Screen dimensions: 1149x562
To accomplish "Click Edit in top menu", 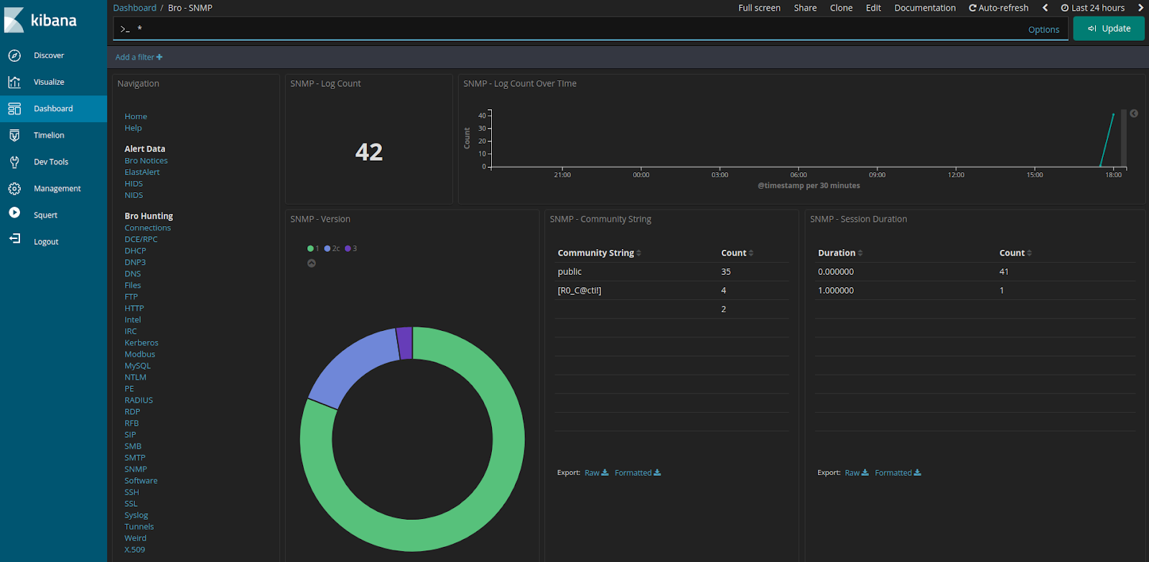I will coord(873,8).
